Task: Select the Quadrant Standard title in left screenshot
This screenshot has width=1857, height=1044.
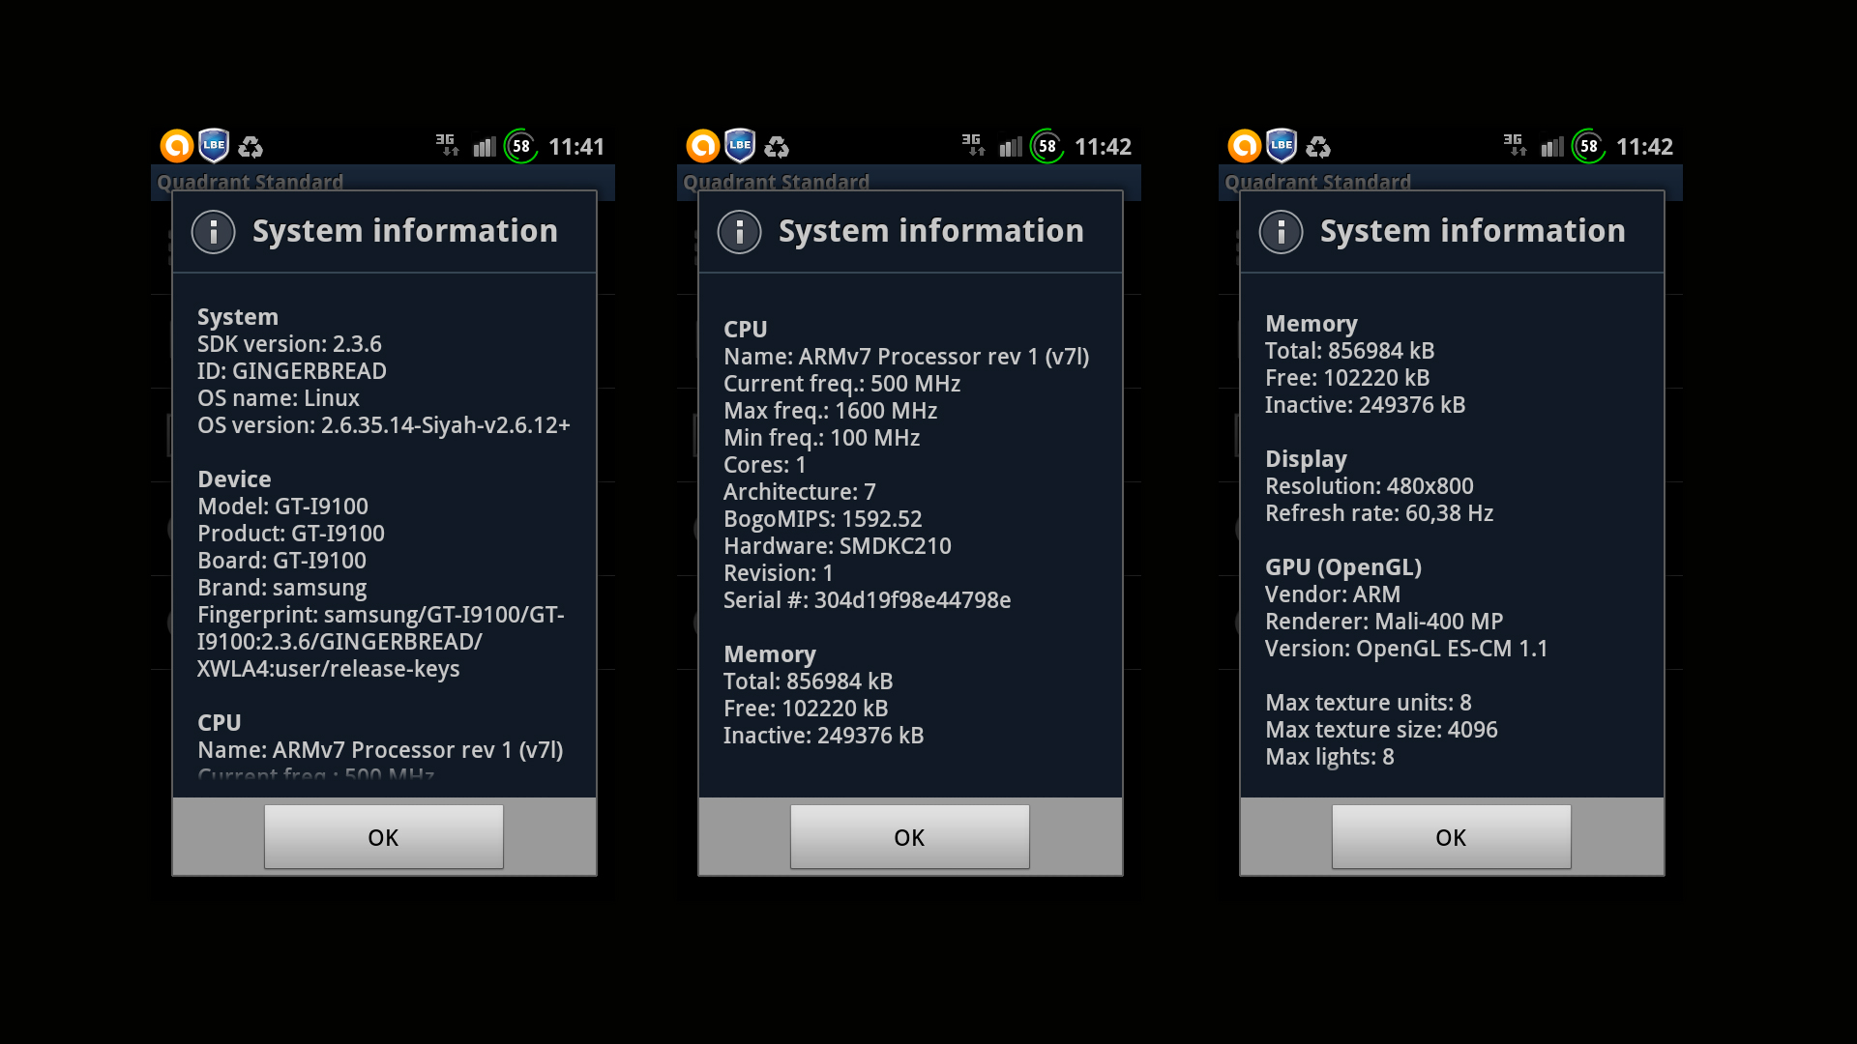Action: [251, 182]
